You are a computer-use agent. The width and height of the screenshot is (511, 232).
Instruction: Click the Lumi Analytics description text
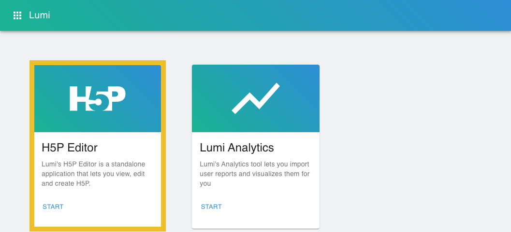pos(255,174)
